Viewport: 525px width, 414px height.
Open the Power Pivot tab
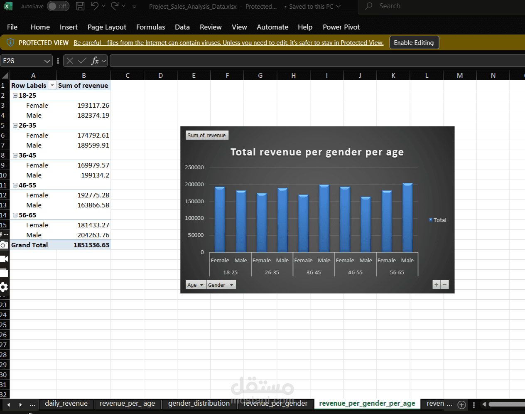coord(341,27)
